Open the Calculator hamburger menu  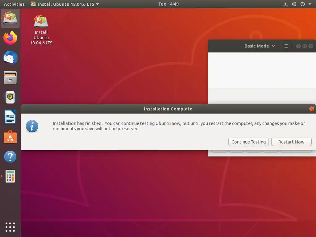(286, 46)
